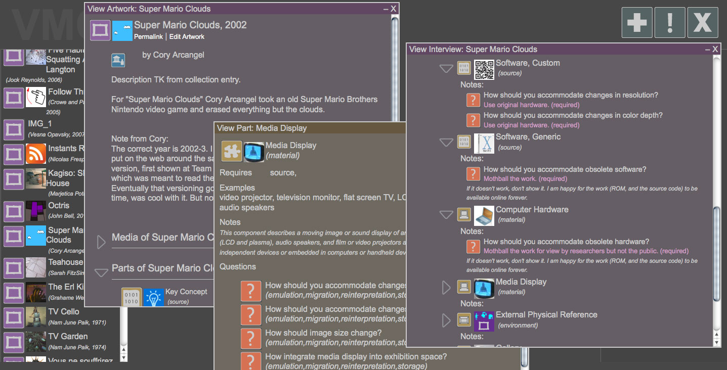Click the hand pointer thumbnail beside 'Follow'

point(36,97)
